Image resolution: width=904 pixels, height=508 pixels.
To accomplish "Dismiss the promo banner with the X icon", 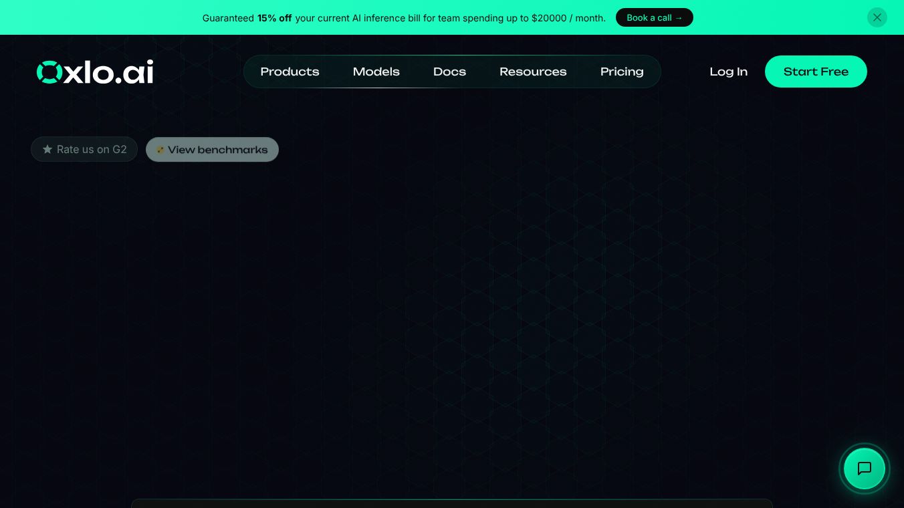I will (x=877, y=17).
